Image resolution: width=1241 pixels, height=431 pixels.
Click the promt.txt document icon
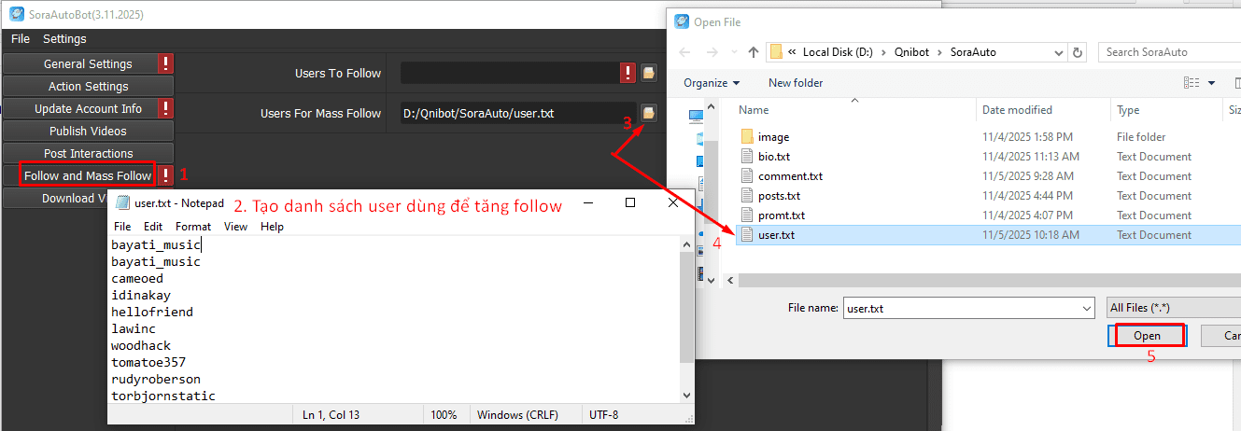point(746,215)
